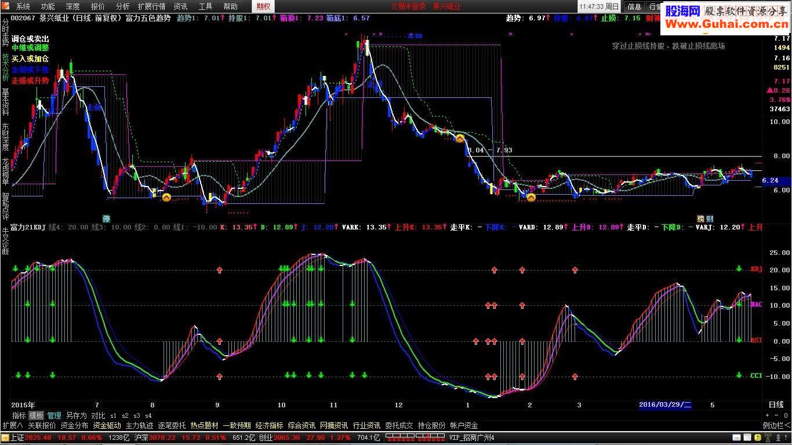
Task: Open the 行业资讯 bottom tab
Action: [366, 426]
